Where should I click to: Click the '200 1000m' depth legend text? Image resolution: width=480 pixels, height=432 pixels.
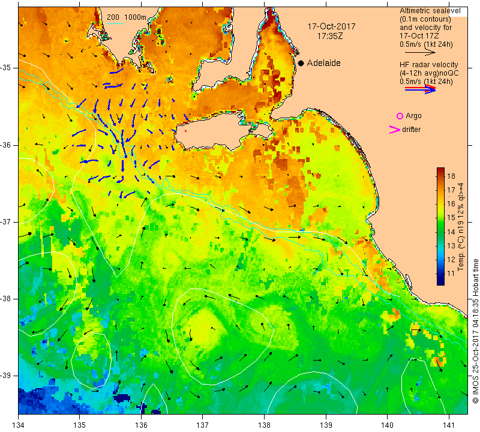click(x=127, y=17)
